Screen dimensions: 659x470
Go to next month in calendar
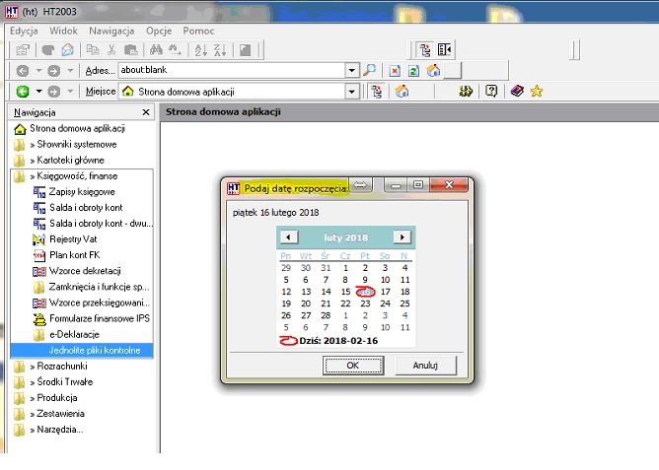point(402,237)
